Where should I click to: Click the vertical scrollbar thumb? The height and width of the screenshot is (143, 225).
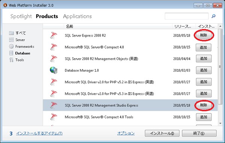coord(220,66)
